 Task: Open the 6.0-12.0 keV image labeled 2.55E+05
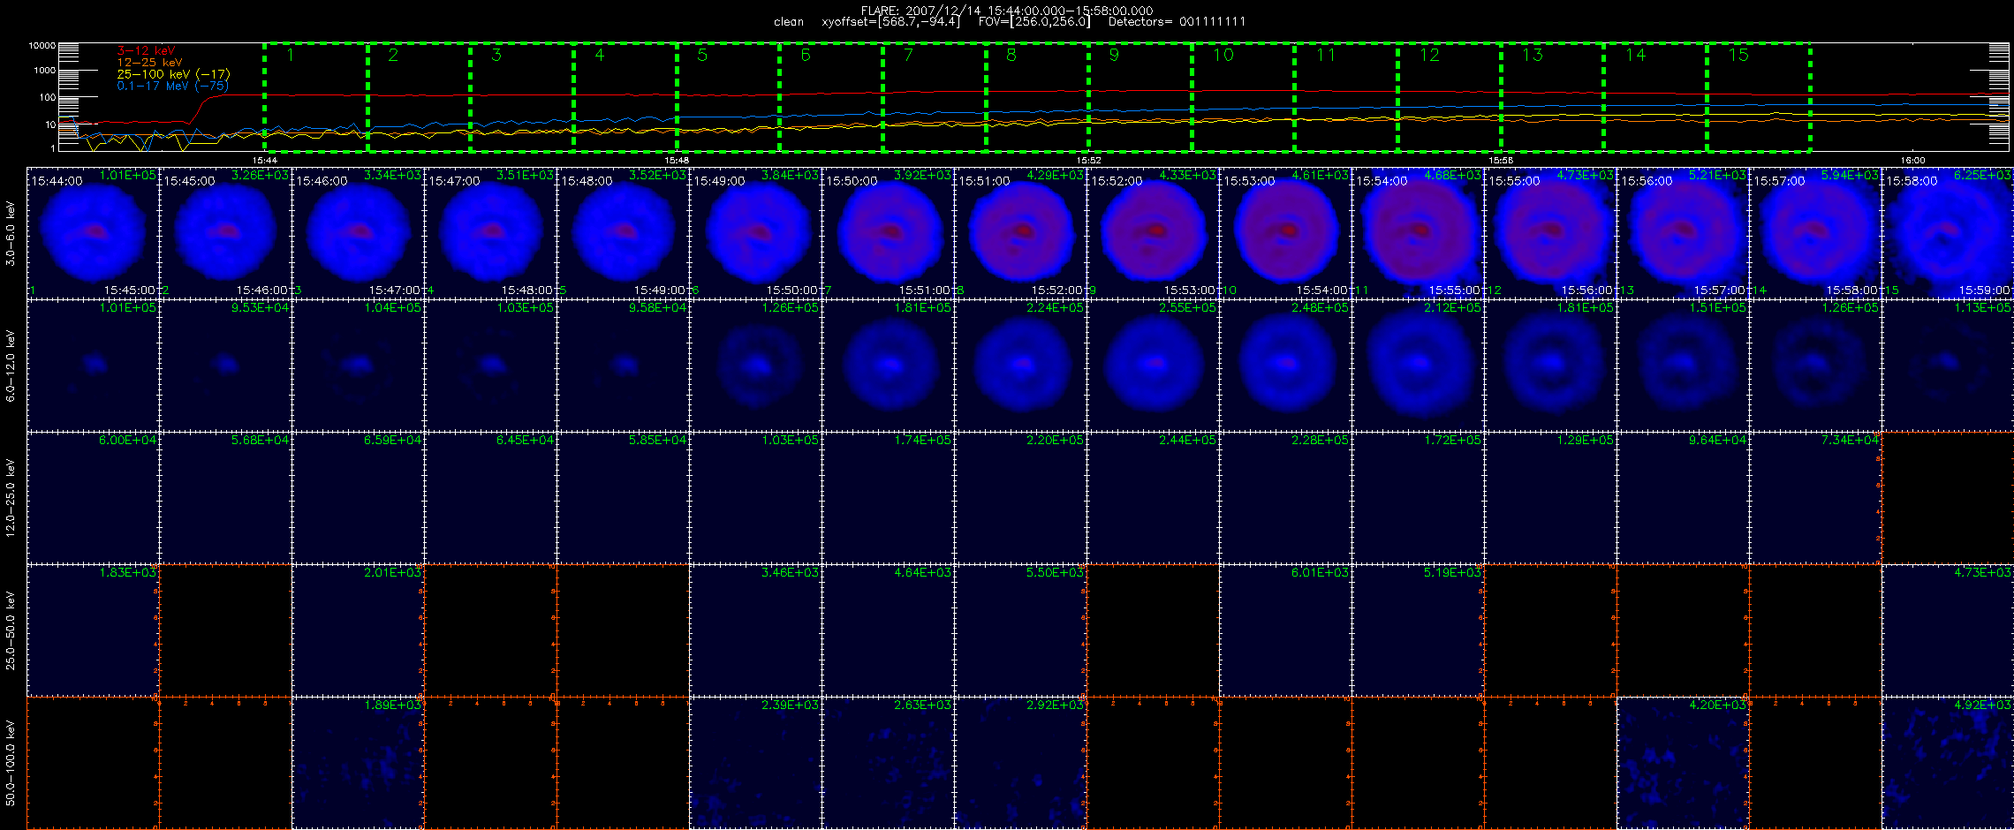pyautogui.click(x=1154, y=366)
